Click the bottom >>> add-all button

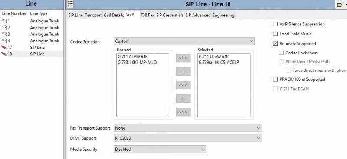click(183, 112)
